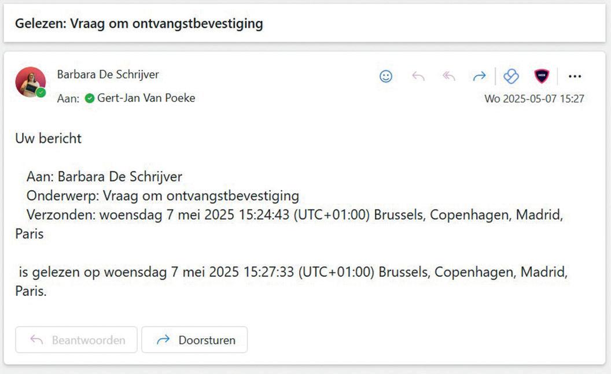
Task: Click the greyed-out reply arrow icon
Action: (x=418, y=76)
